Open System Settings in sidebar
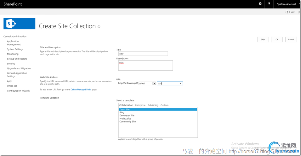Viewport: 301px width, 156px height. point(15,49)
